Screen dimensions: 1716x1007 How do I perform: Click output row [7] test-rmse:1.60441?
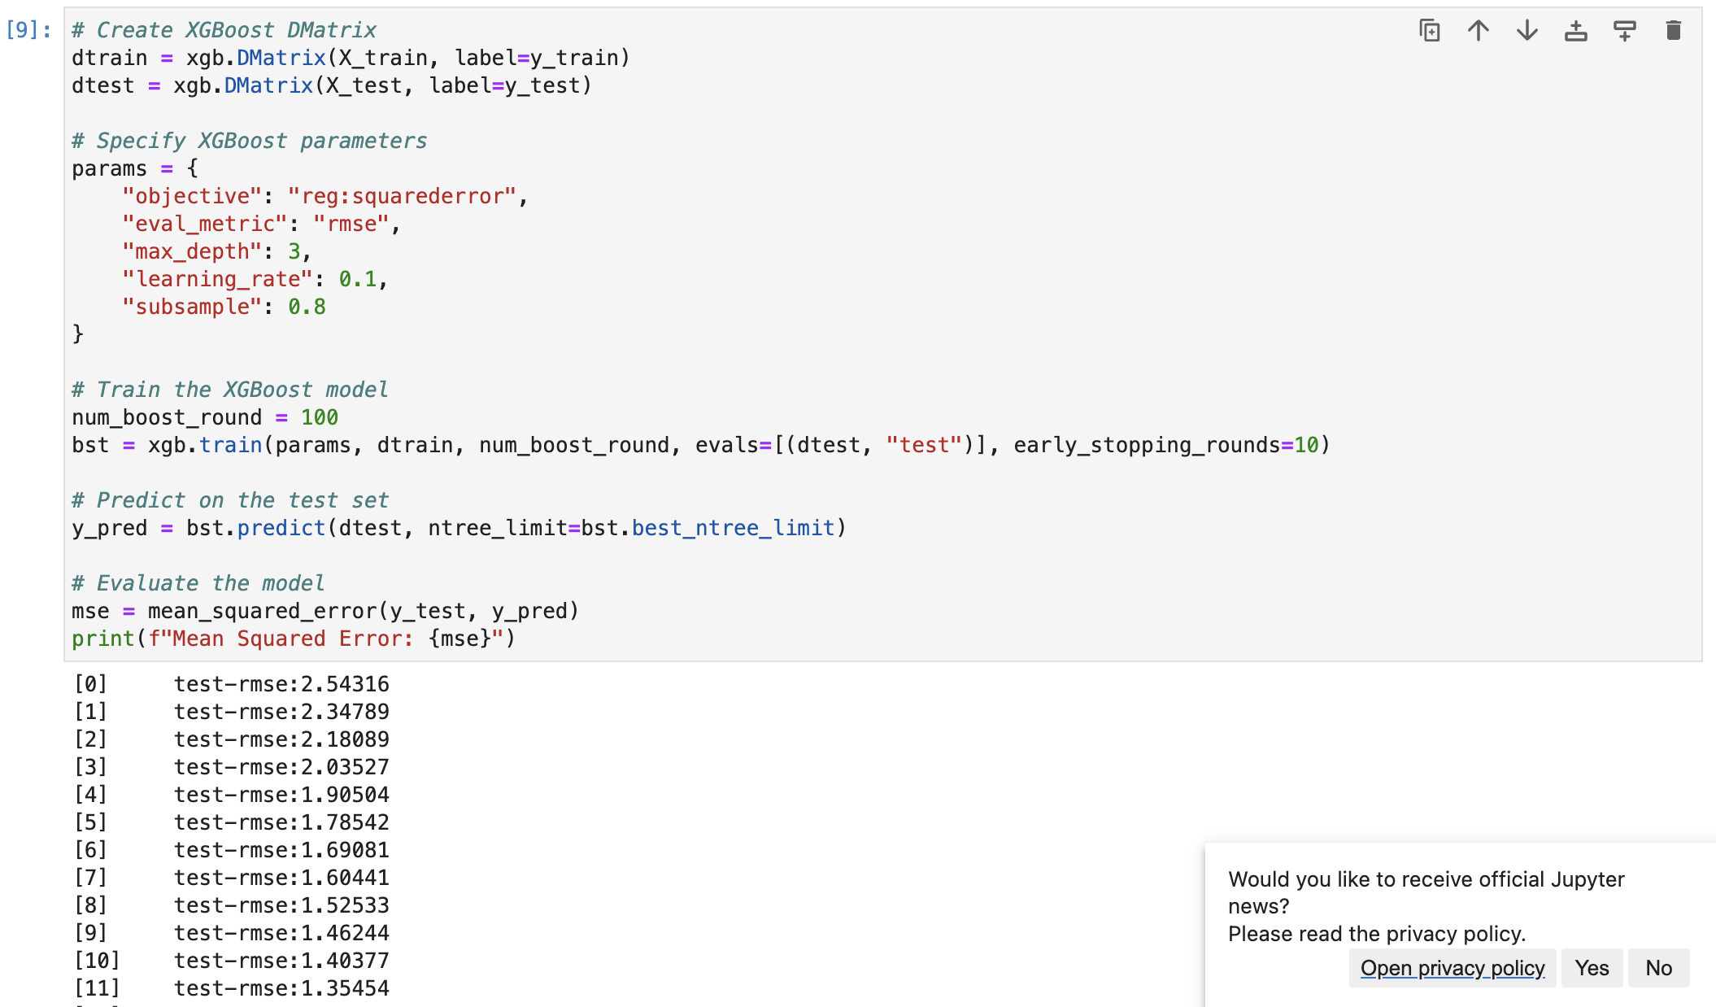tap(232, 878)
